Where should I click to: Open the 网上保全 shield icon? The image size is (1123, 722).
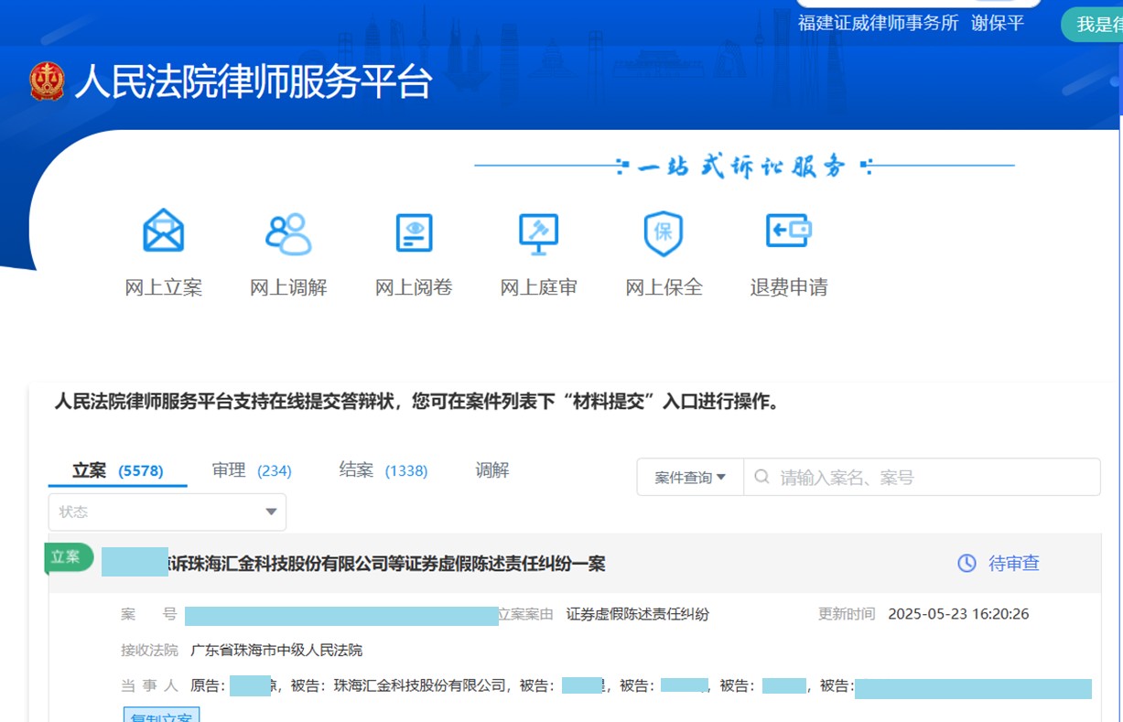click(664, 232)
